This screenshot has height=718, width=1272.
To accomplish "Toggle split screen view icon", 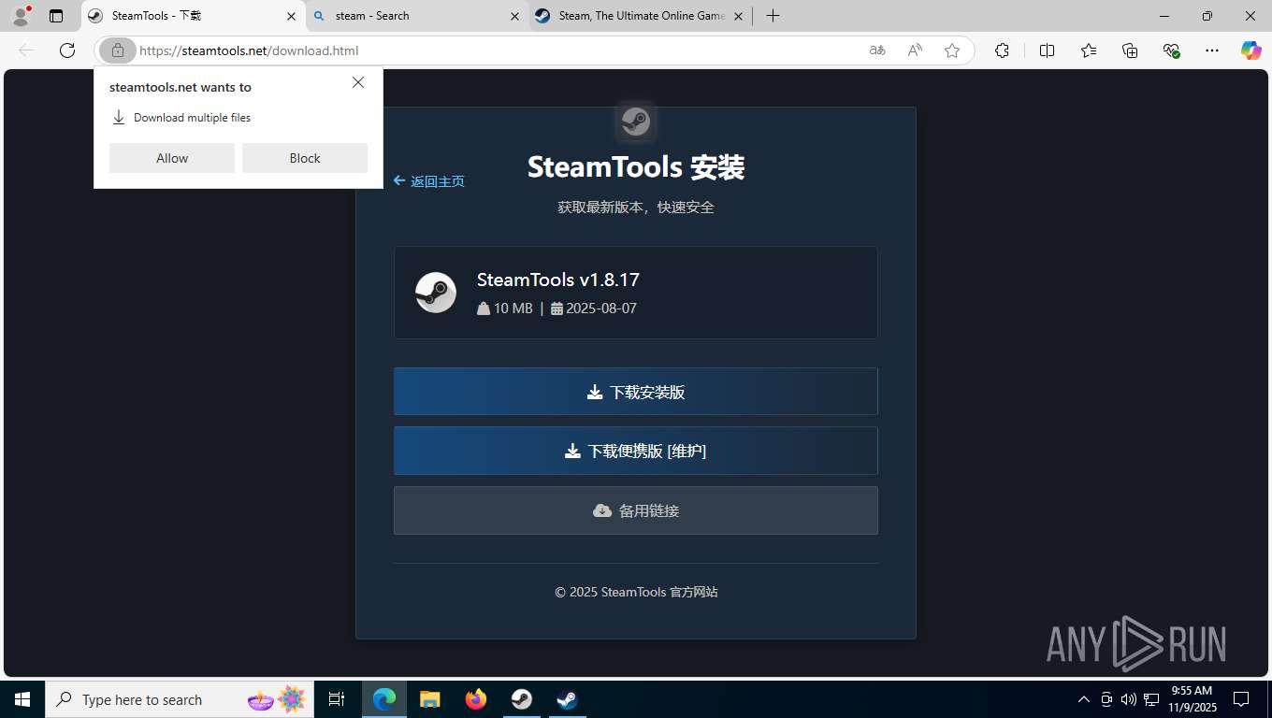I will click(1047, 50).
